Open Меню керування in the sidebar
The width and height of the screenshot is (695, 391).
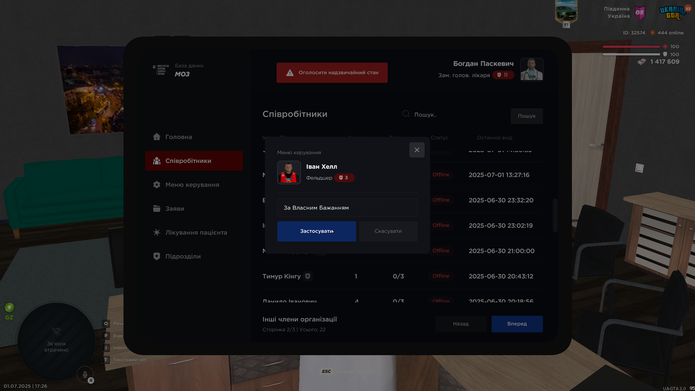pyautogui.click(x=194, y=185)
